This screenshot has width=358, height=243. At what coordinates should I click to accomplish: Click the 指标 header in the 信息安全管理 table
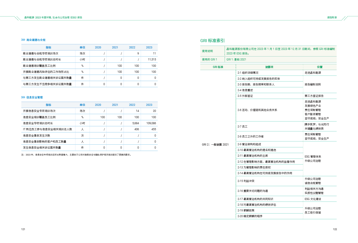(48, 105)
